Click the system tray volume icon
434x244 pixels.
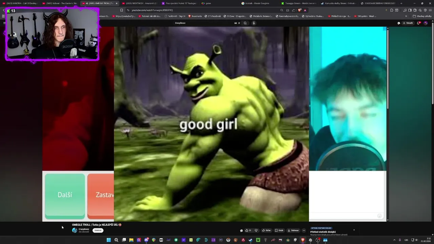(x=417, y=240)
